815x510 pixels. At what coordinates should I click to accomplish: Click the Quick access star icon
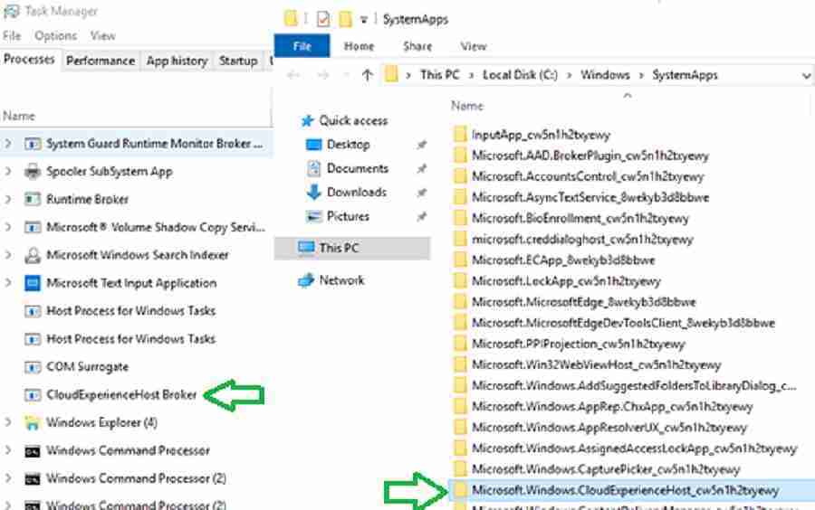[307, 121]
